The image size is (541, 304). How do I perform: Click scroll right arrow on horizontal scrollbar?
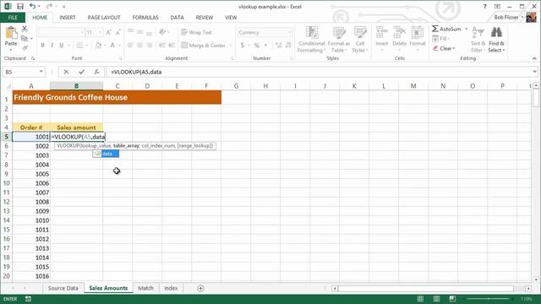[x=528, y=289]
